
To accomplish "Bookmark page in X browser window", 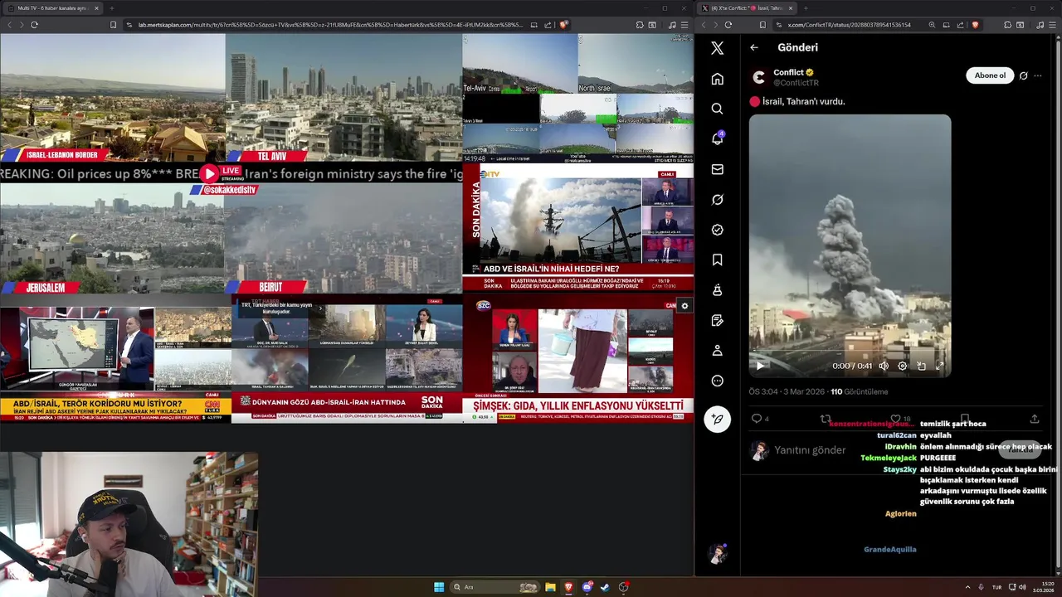I will pos(762,25).
